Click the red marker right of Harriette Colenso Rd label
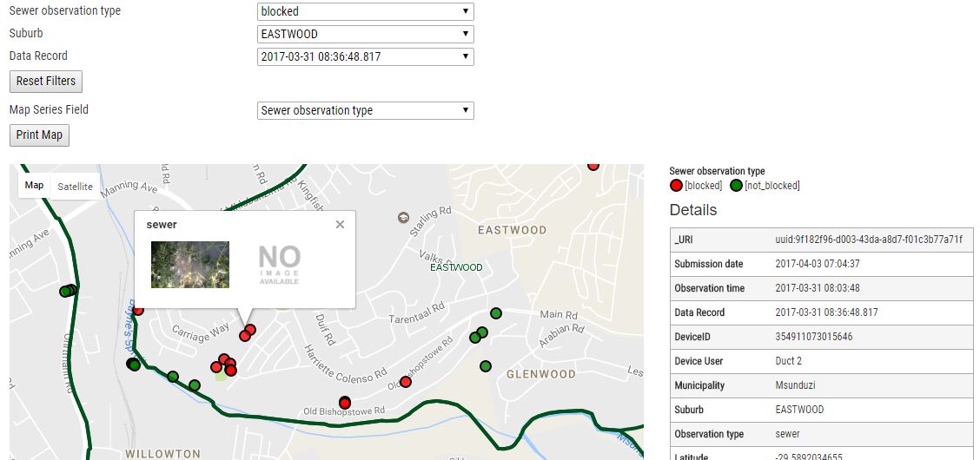Viewport: 980px width, 460px height. [x=406, y=382]
